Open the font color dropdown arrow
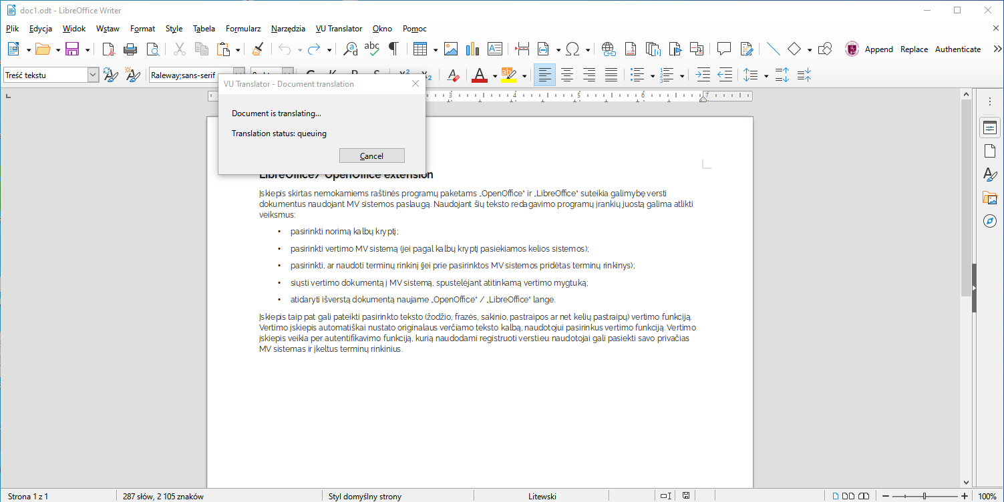Screen dimensions: 1004x502 coord(494,76)
